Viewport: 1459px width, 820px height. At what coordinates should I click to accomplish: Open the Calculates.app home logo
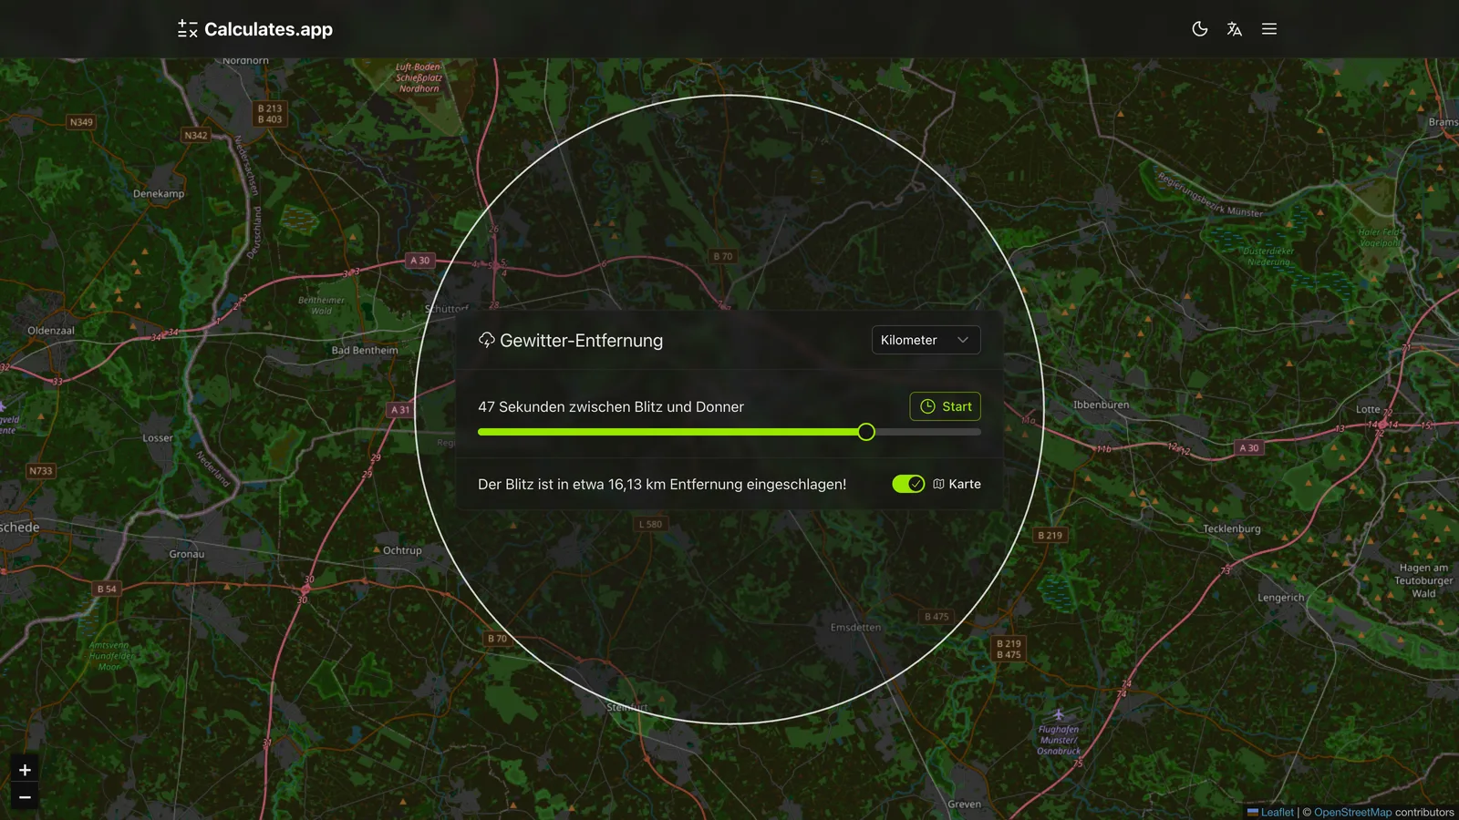click(x=255, y=29)
